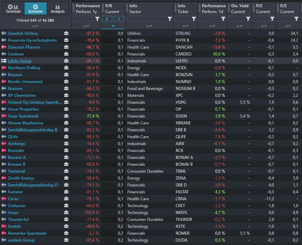Click briefcase icon beside Lehto Group

coord(66,61)
